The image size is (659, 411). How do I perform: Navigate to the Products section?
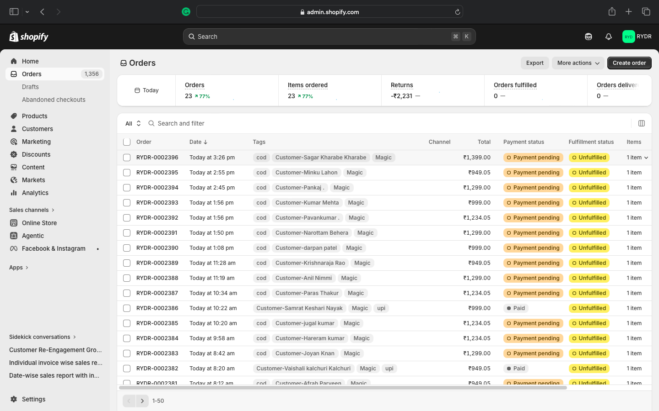coord(35,116)
